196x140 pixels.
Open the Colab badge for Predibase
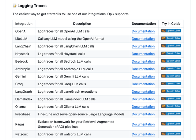tap(171, 114)
